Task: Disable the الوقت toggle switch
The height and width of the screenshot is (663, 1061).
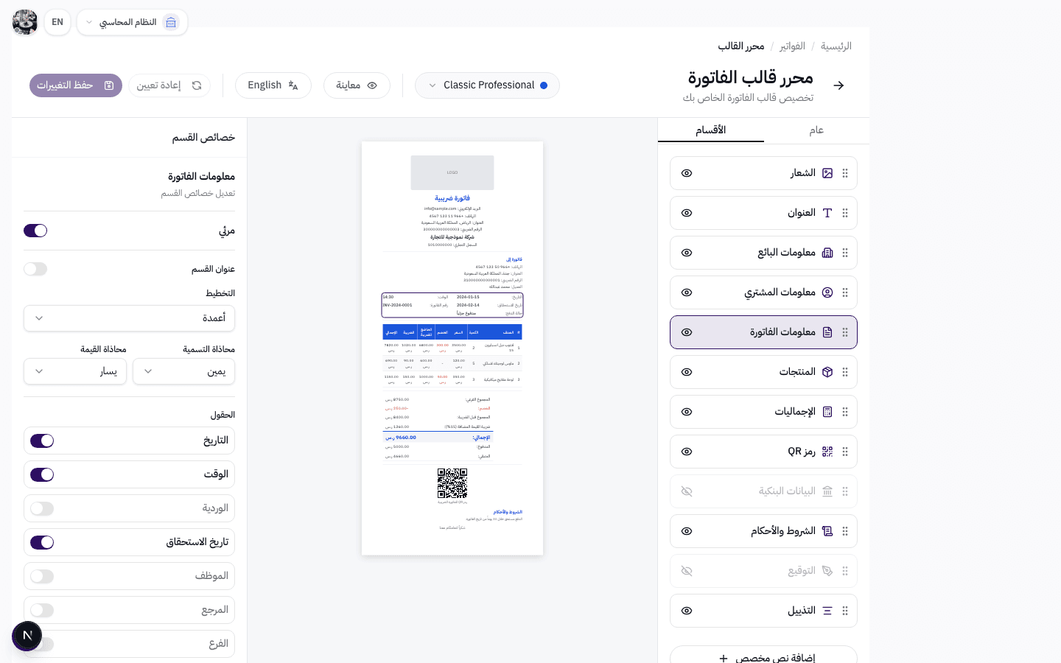Action: [x=42, y=474]
